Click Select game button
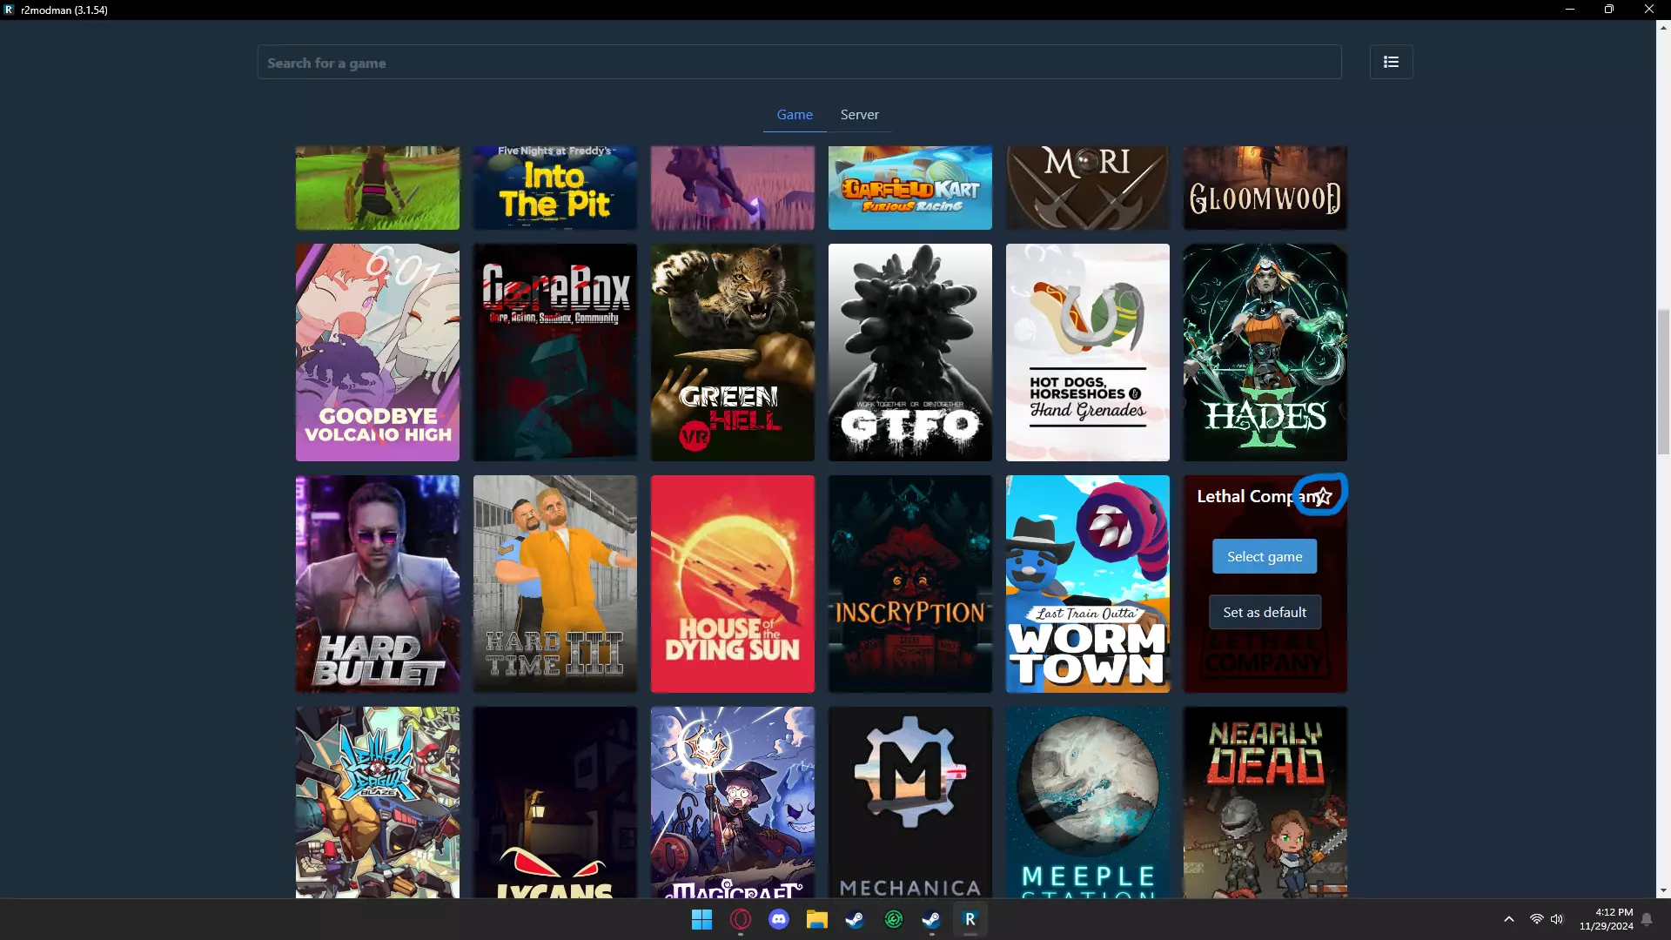The image size is (1671, 940). pyautogui.click(x=1264, y=557)
